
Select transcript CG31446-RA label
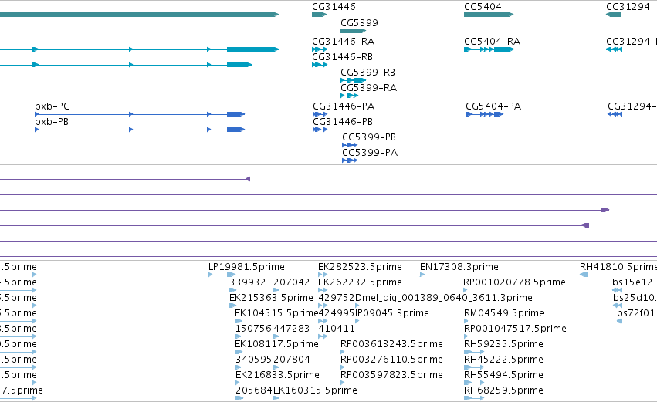(343, 42)
